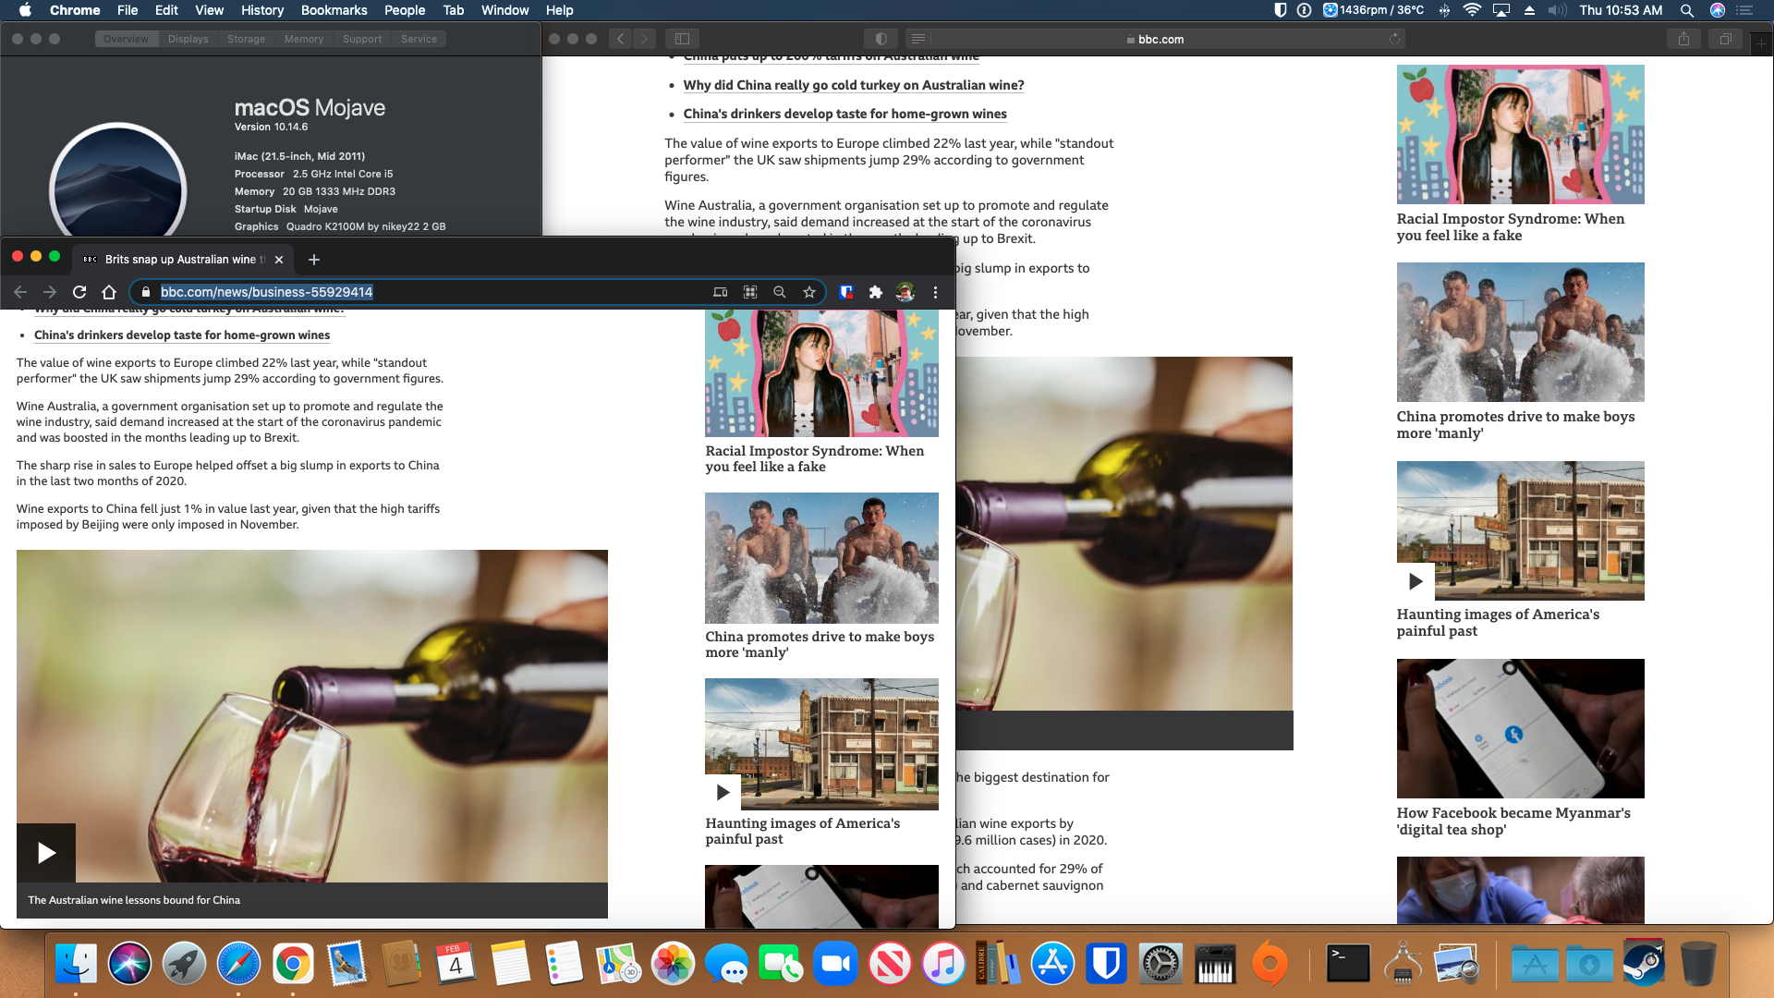Click the zoom magnifier in the address bar

click(780, 292)
